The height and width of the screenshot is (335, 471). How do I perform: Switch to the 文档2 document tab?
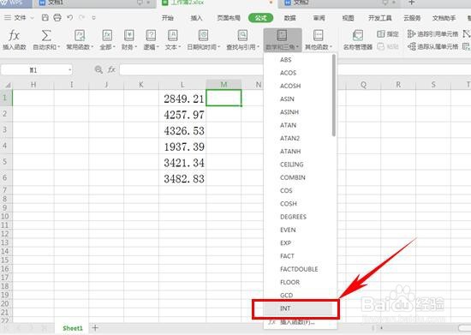(339, 3)
